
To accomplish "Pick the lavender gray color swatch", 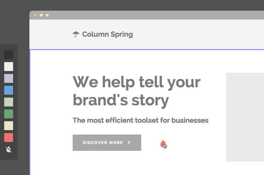I will (9, 78).
